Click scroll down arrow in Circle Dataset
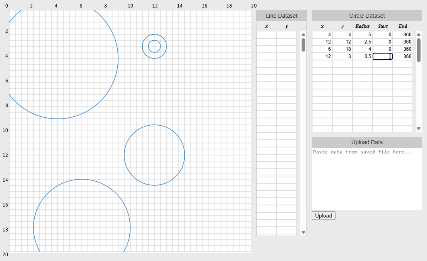Image resolution: width=427 pixels, height=261 pixels. point(419,129)
